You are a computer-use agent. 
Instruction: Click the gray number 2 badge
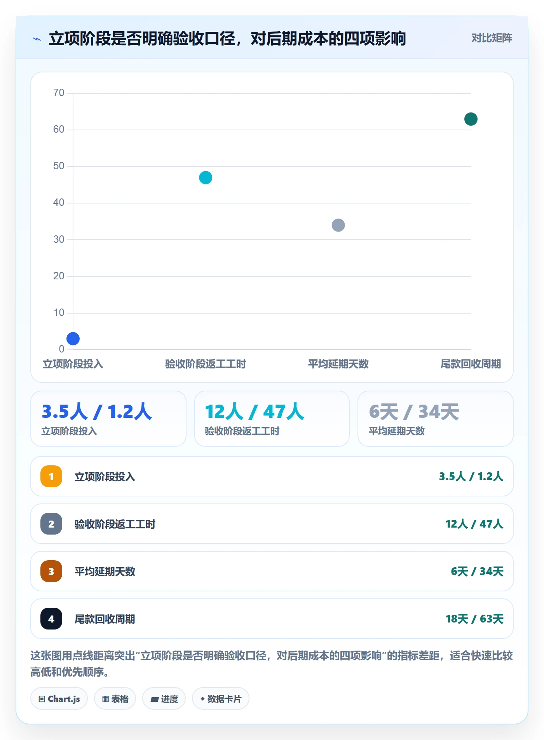coord(51,524)
